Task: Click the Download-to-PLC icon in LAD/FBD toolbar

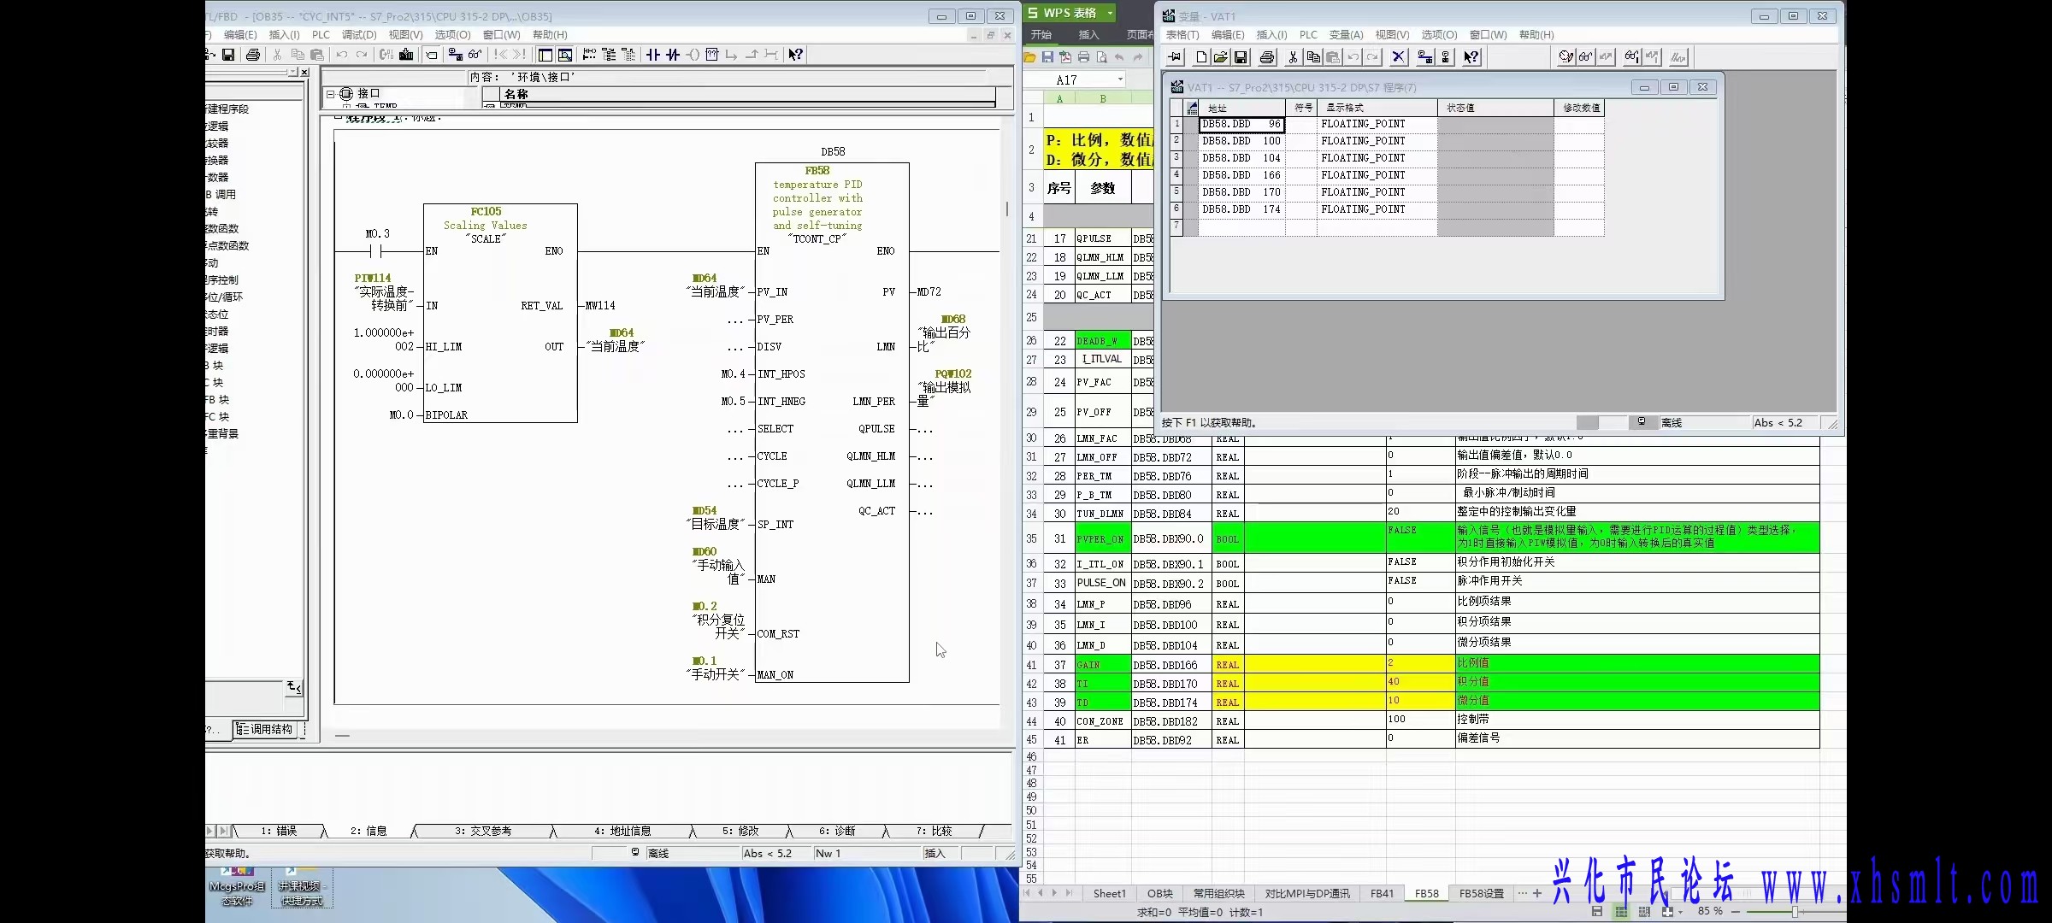Action: point(407,55)
